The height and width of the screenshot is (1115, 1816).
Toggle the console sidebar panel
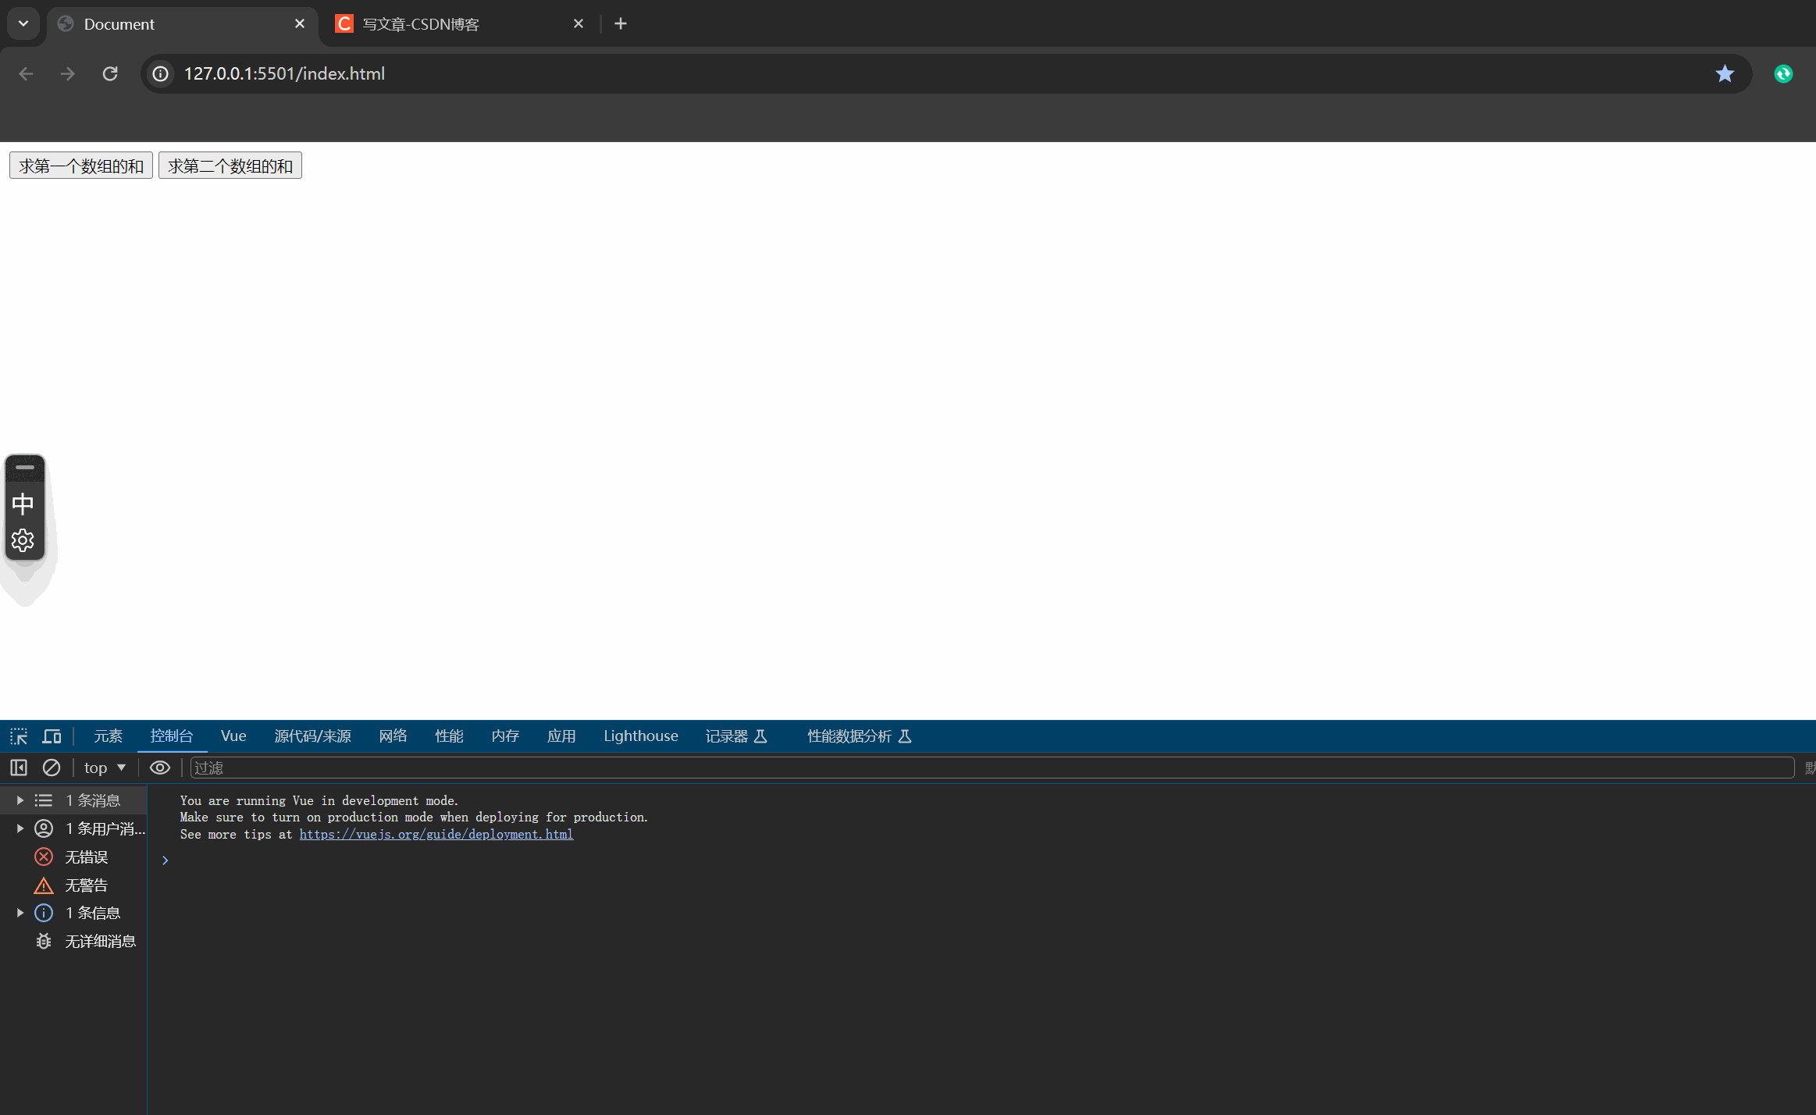point(17,768)
